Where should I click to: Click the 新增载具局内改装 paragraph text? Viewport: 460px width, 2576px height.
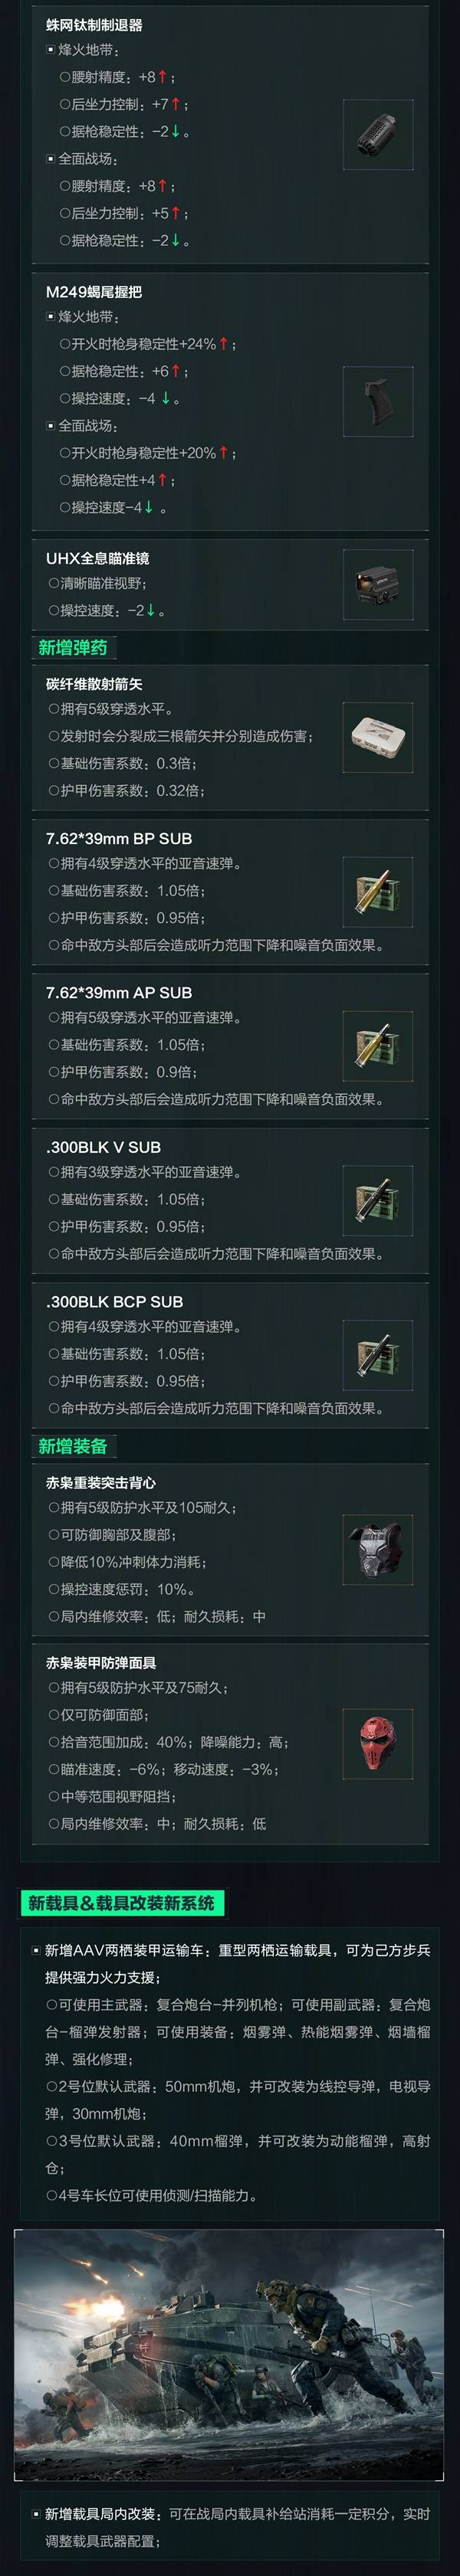tap(237, 2527)
